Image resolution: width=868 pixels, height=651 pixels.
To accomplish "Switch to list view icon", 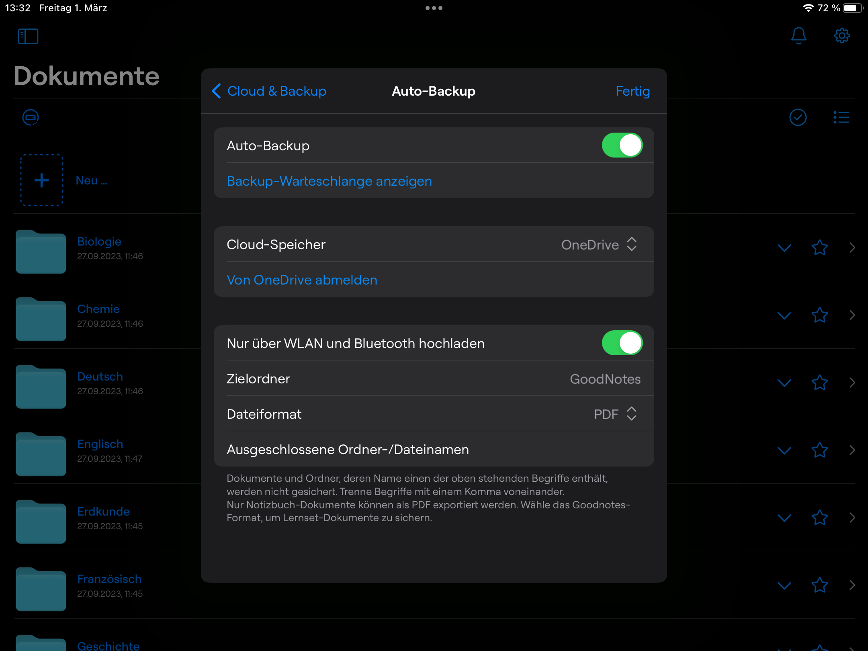I will pos(841,117).
